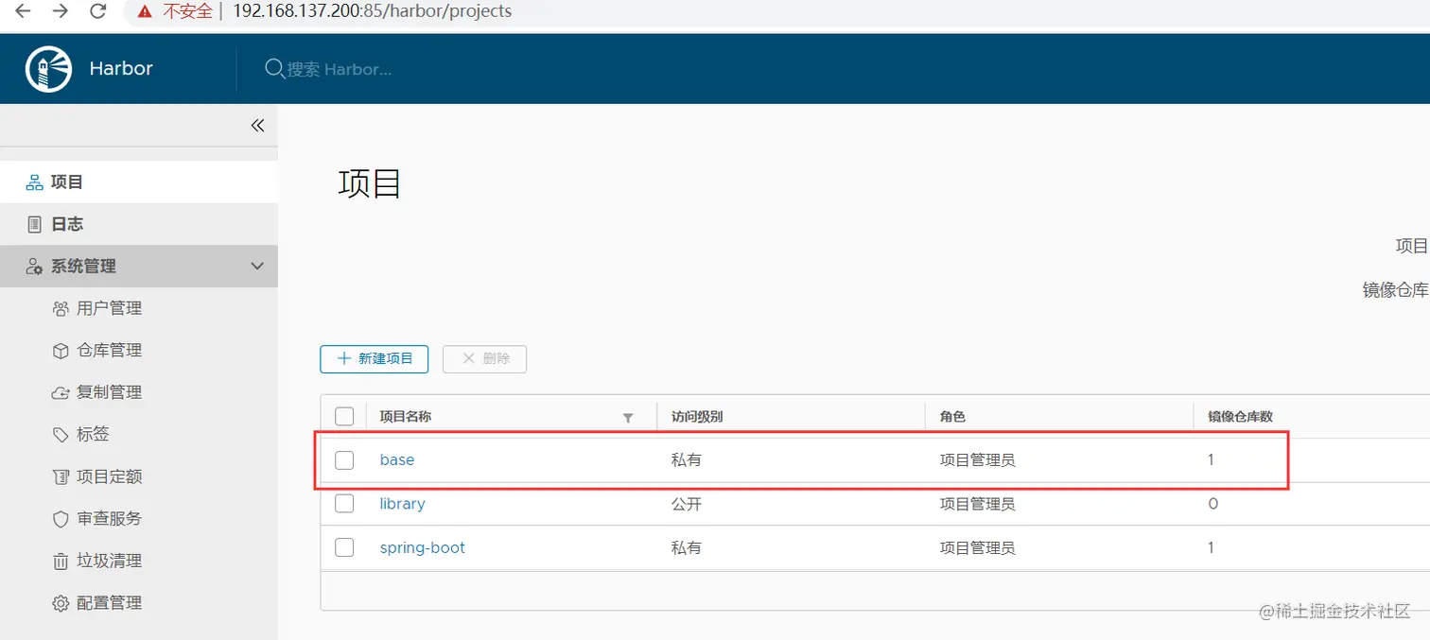Click the 新建项目 button
The height and width of the screenshot is (640, 1430).
tap(375, 359)
